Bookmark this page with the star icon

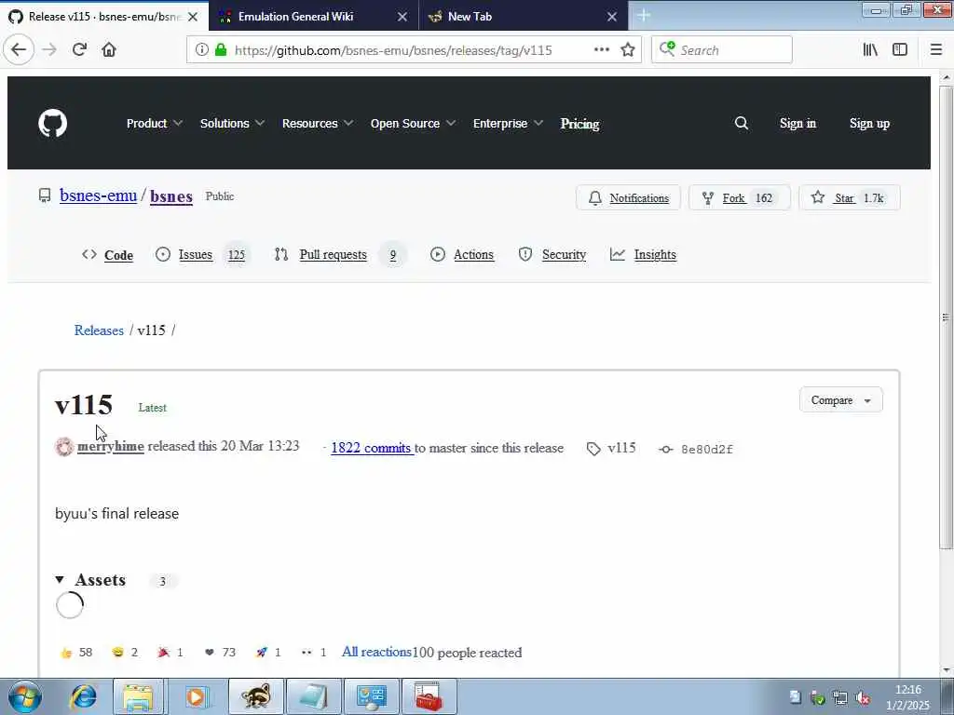pyautogui.click(x=628, y=50)
